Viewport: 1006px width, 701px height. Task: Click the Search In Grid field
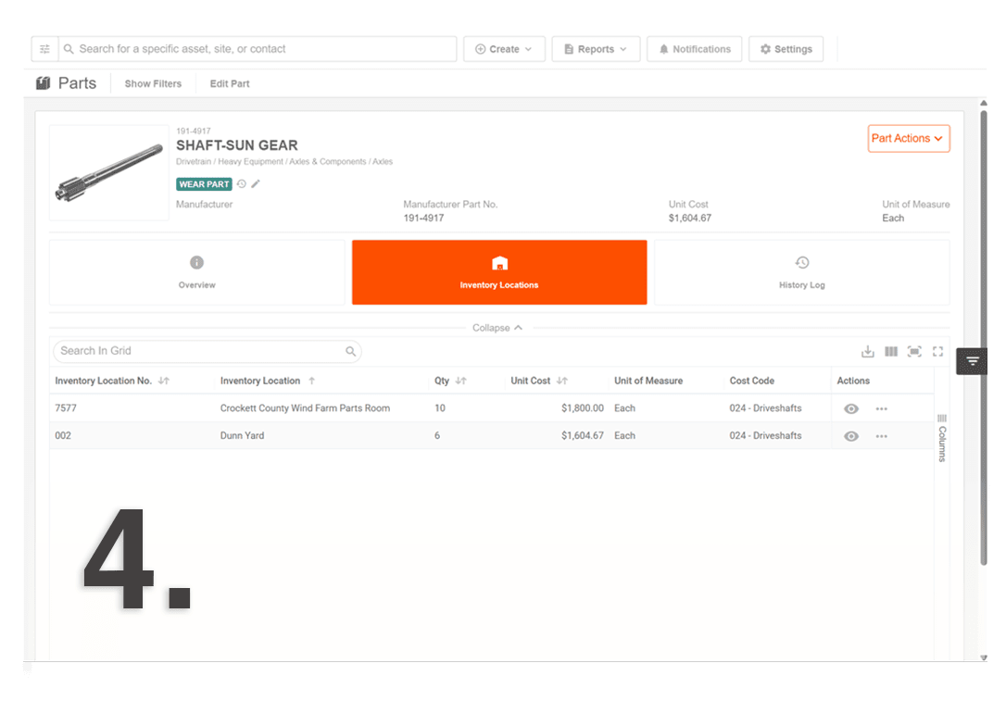[199, 351]
